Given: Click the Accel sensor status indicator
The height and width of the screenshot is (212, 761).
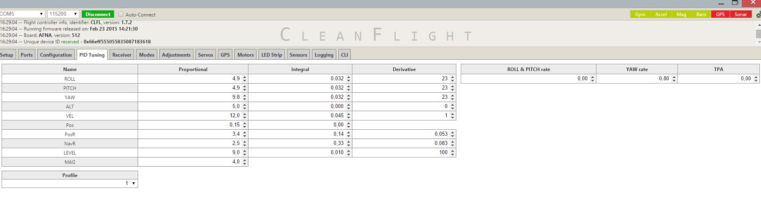Looking at the screenshot, I should (x=661, y=14).
